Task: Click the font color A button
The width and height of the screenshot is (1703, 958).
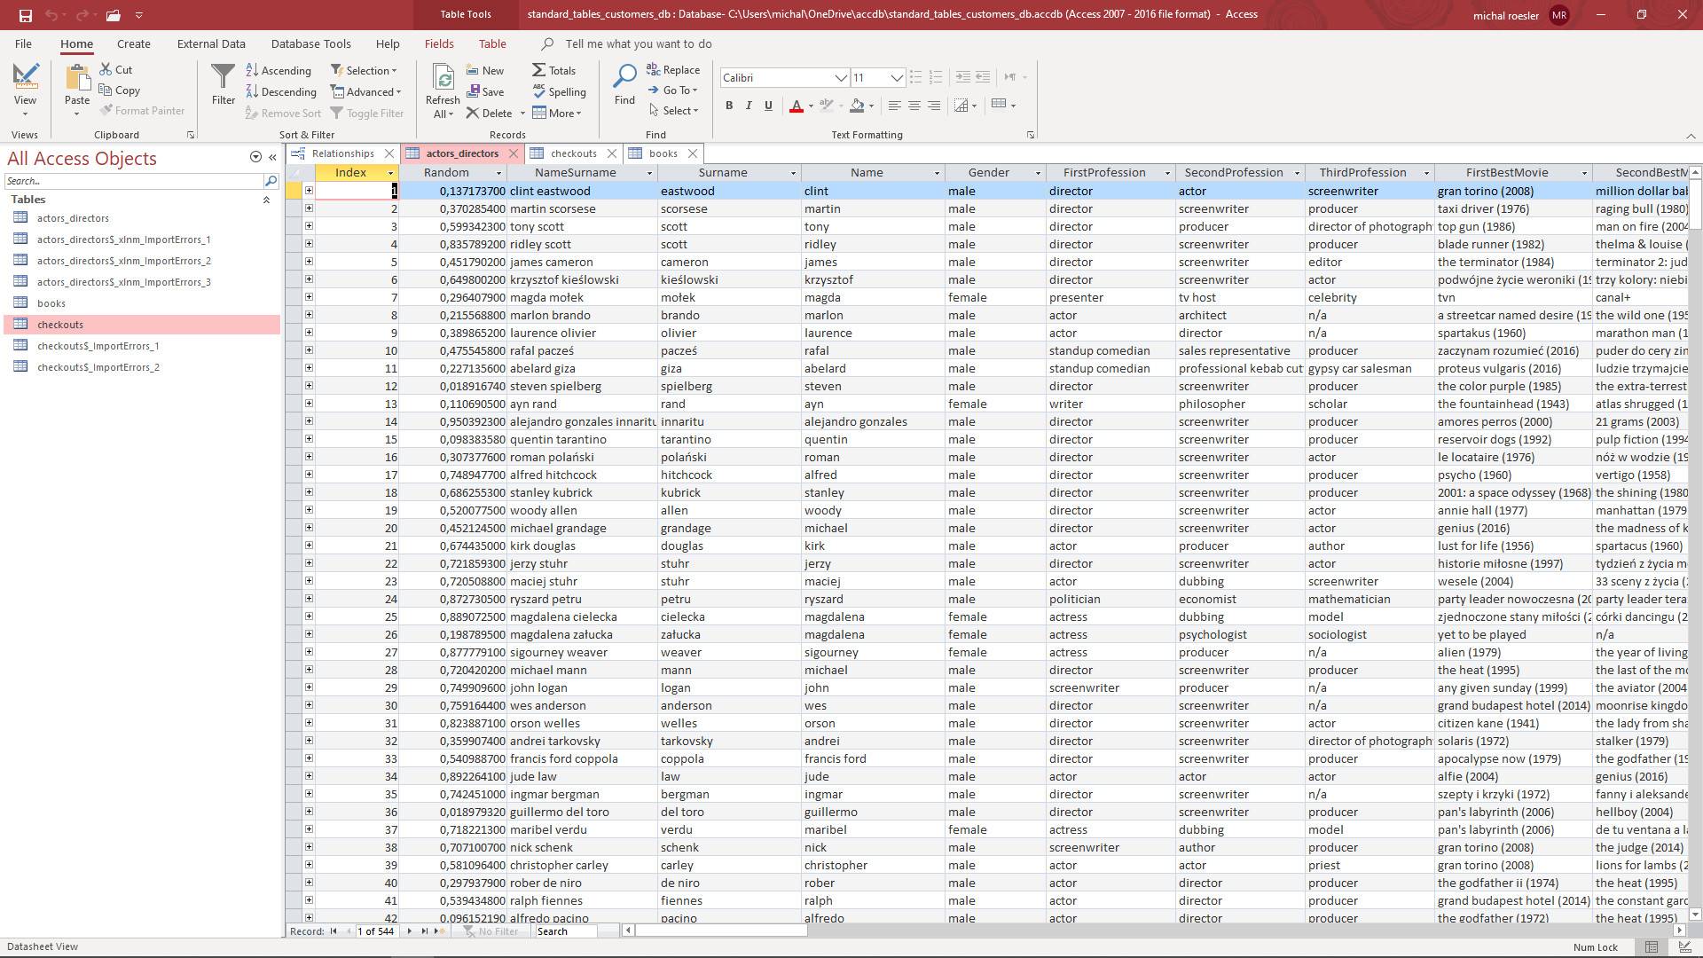Action: tap(797, 106)
